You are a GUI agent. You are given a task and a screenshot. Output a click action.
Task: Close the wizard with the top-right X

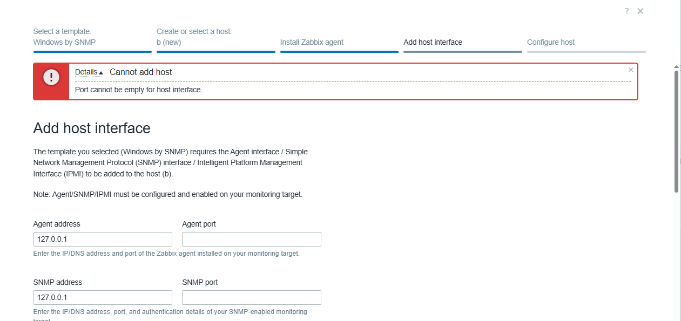640,11
